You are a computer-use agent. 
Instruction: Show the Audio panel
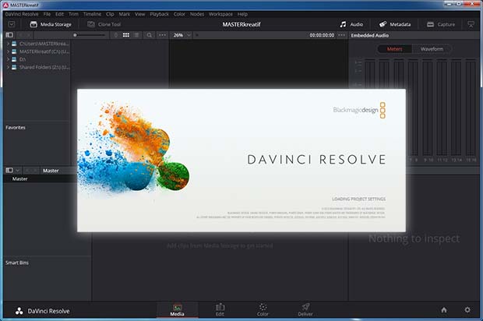tap(351, 24)
